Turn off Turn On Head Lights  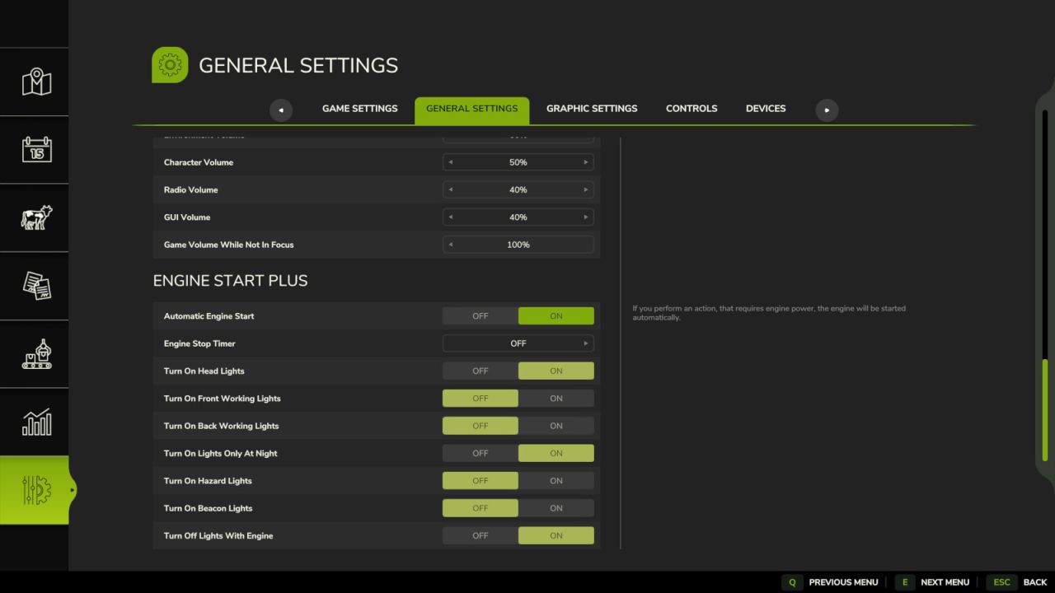click(480, 371)
